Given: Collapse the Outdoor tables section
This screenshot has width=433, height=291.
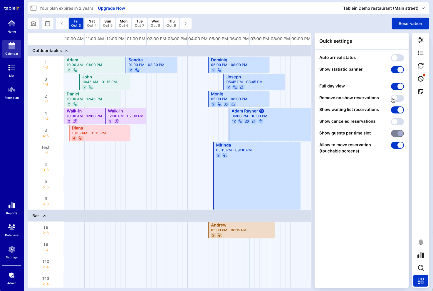Looking at the screenshot, I should pyautogui.click(x=66, y=51).
